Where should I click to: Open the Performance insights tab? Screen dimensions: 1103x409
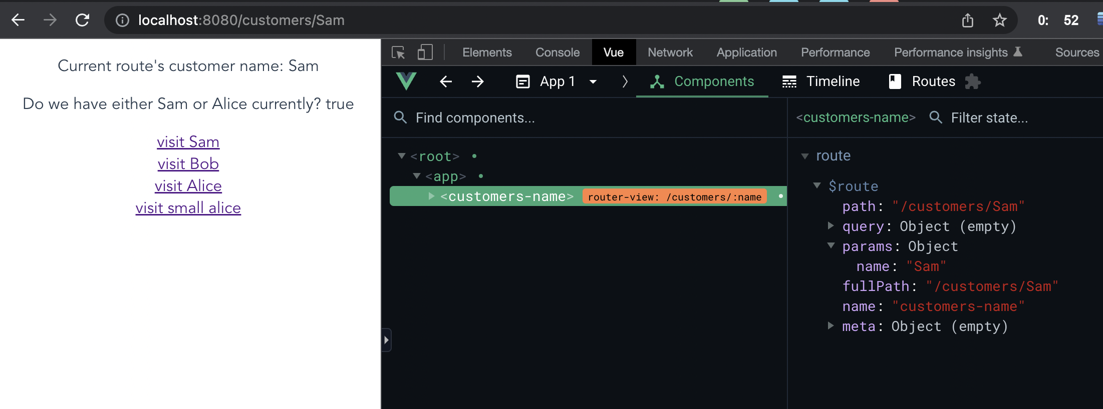point(958,52)
